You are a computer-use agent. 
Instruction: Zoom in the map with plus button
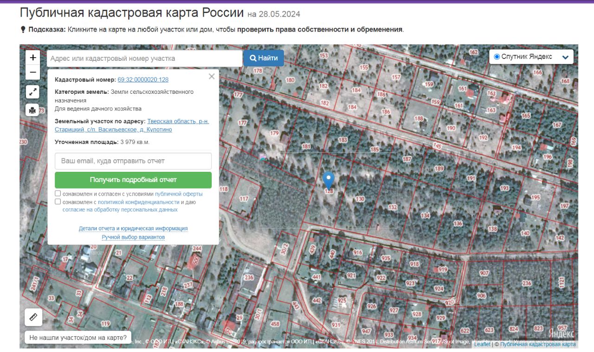tap(32, 58)
